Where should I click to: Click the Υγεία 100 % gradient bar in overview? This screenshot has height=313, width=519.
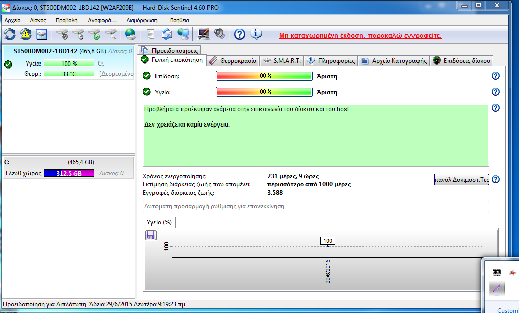click(264, 92)
